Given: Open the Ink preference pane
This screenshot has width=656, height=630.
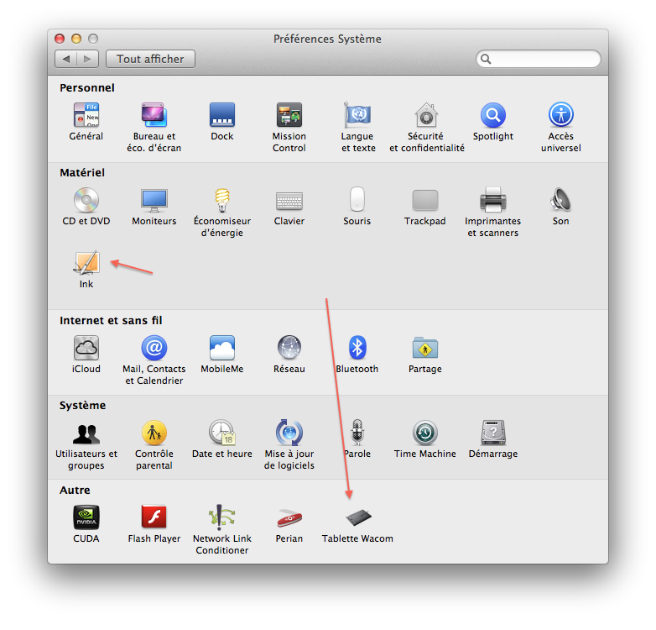Looking at the screenshot, I should 86,264.
